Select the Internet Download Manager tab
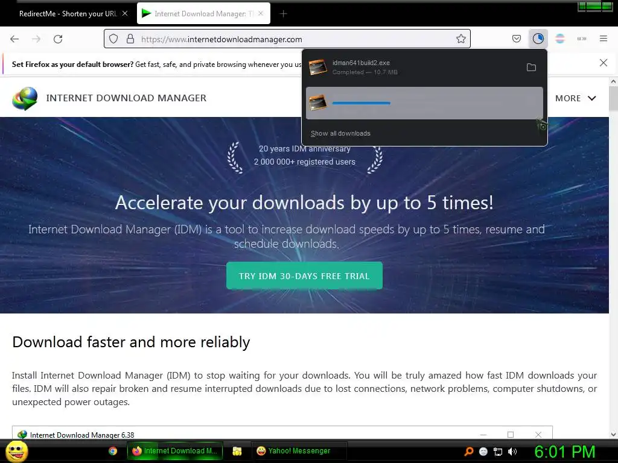The image size is (618, 463). [203, 14]
